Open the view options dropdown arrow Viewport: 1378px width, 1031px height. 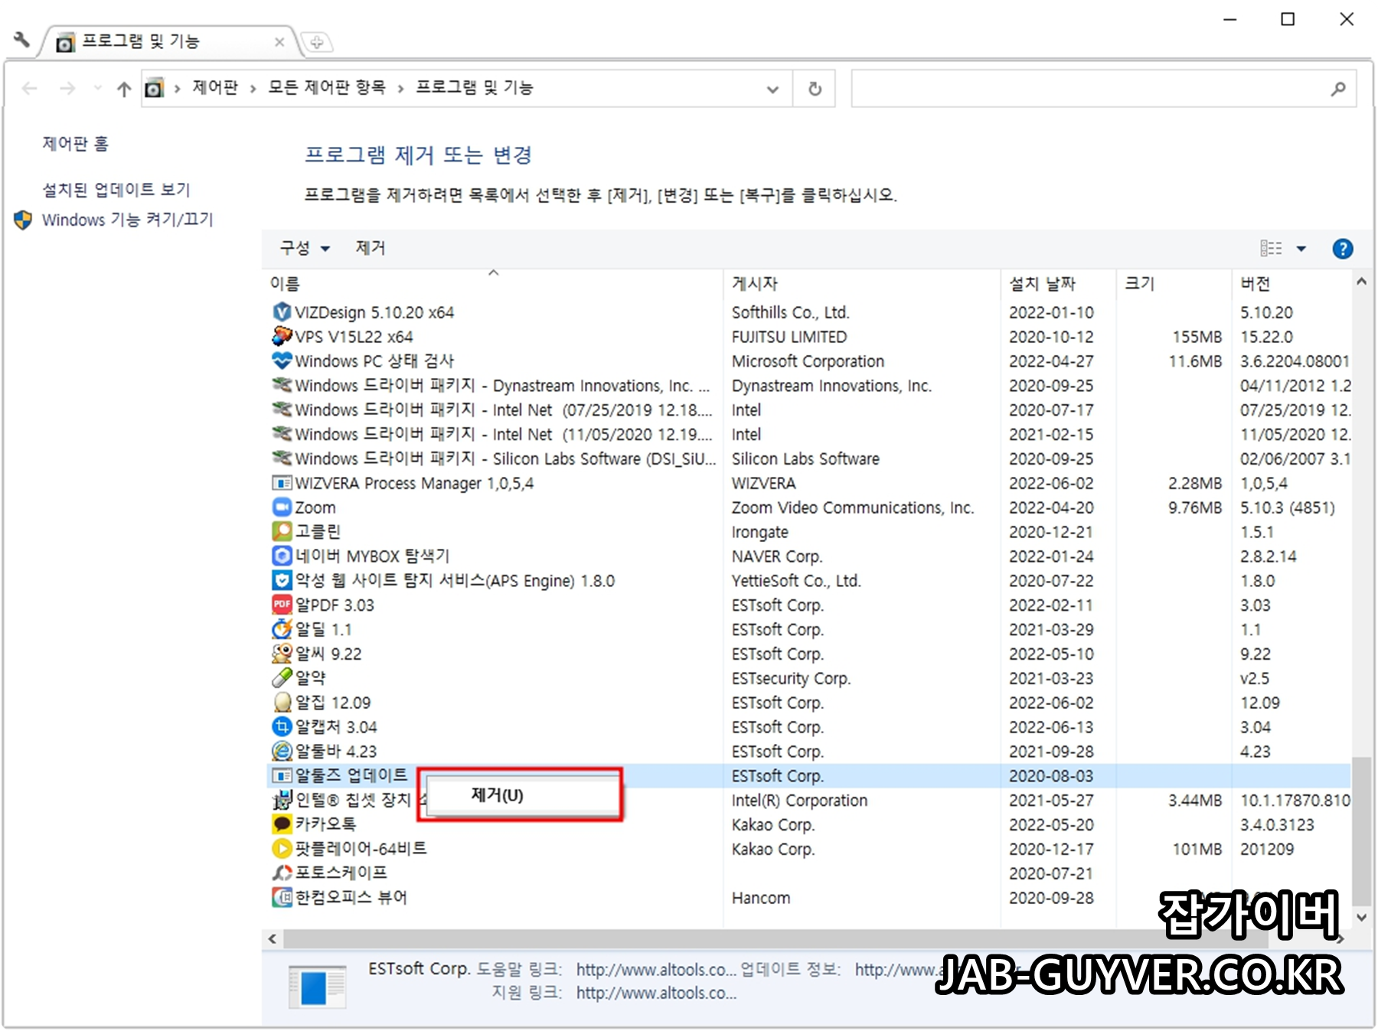point(1301,249)
